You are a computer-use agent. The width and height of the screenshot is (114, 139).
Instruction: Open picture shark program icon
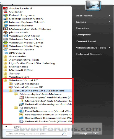tap(6, 32)
